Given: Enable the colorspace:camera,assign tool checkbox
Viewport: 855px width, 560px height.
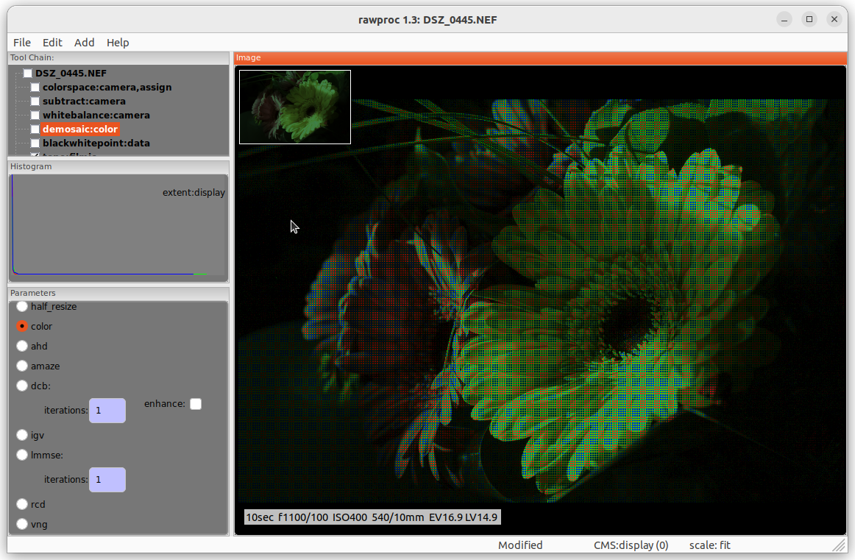Looking at the screenshot, I should point(35,88).
